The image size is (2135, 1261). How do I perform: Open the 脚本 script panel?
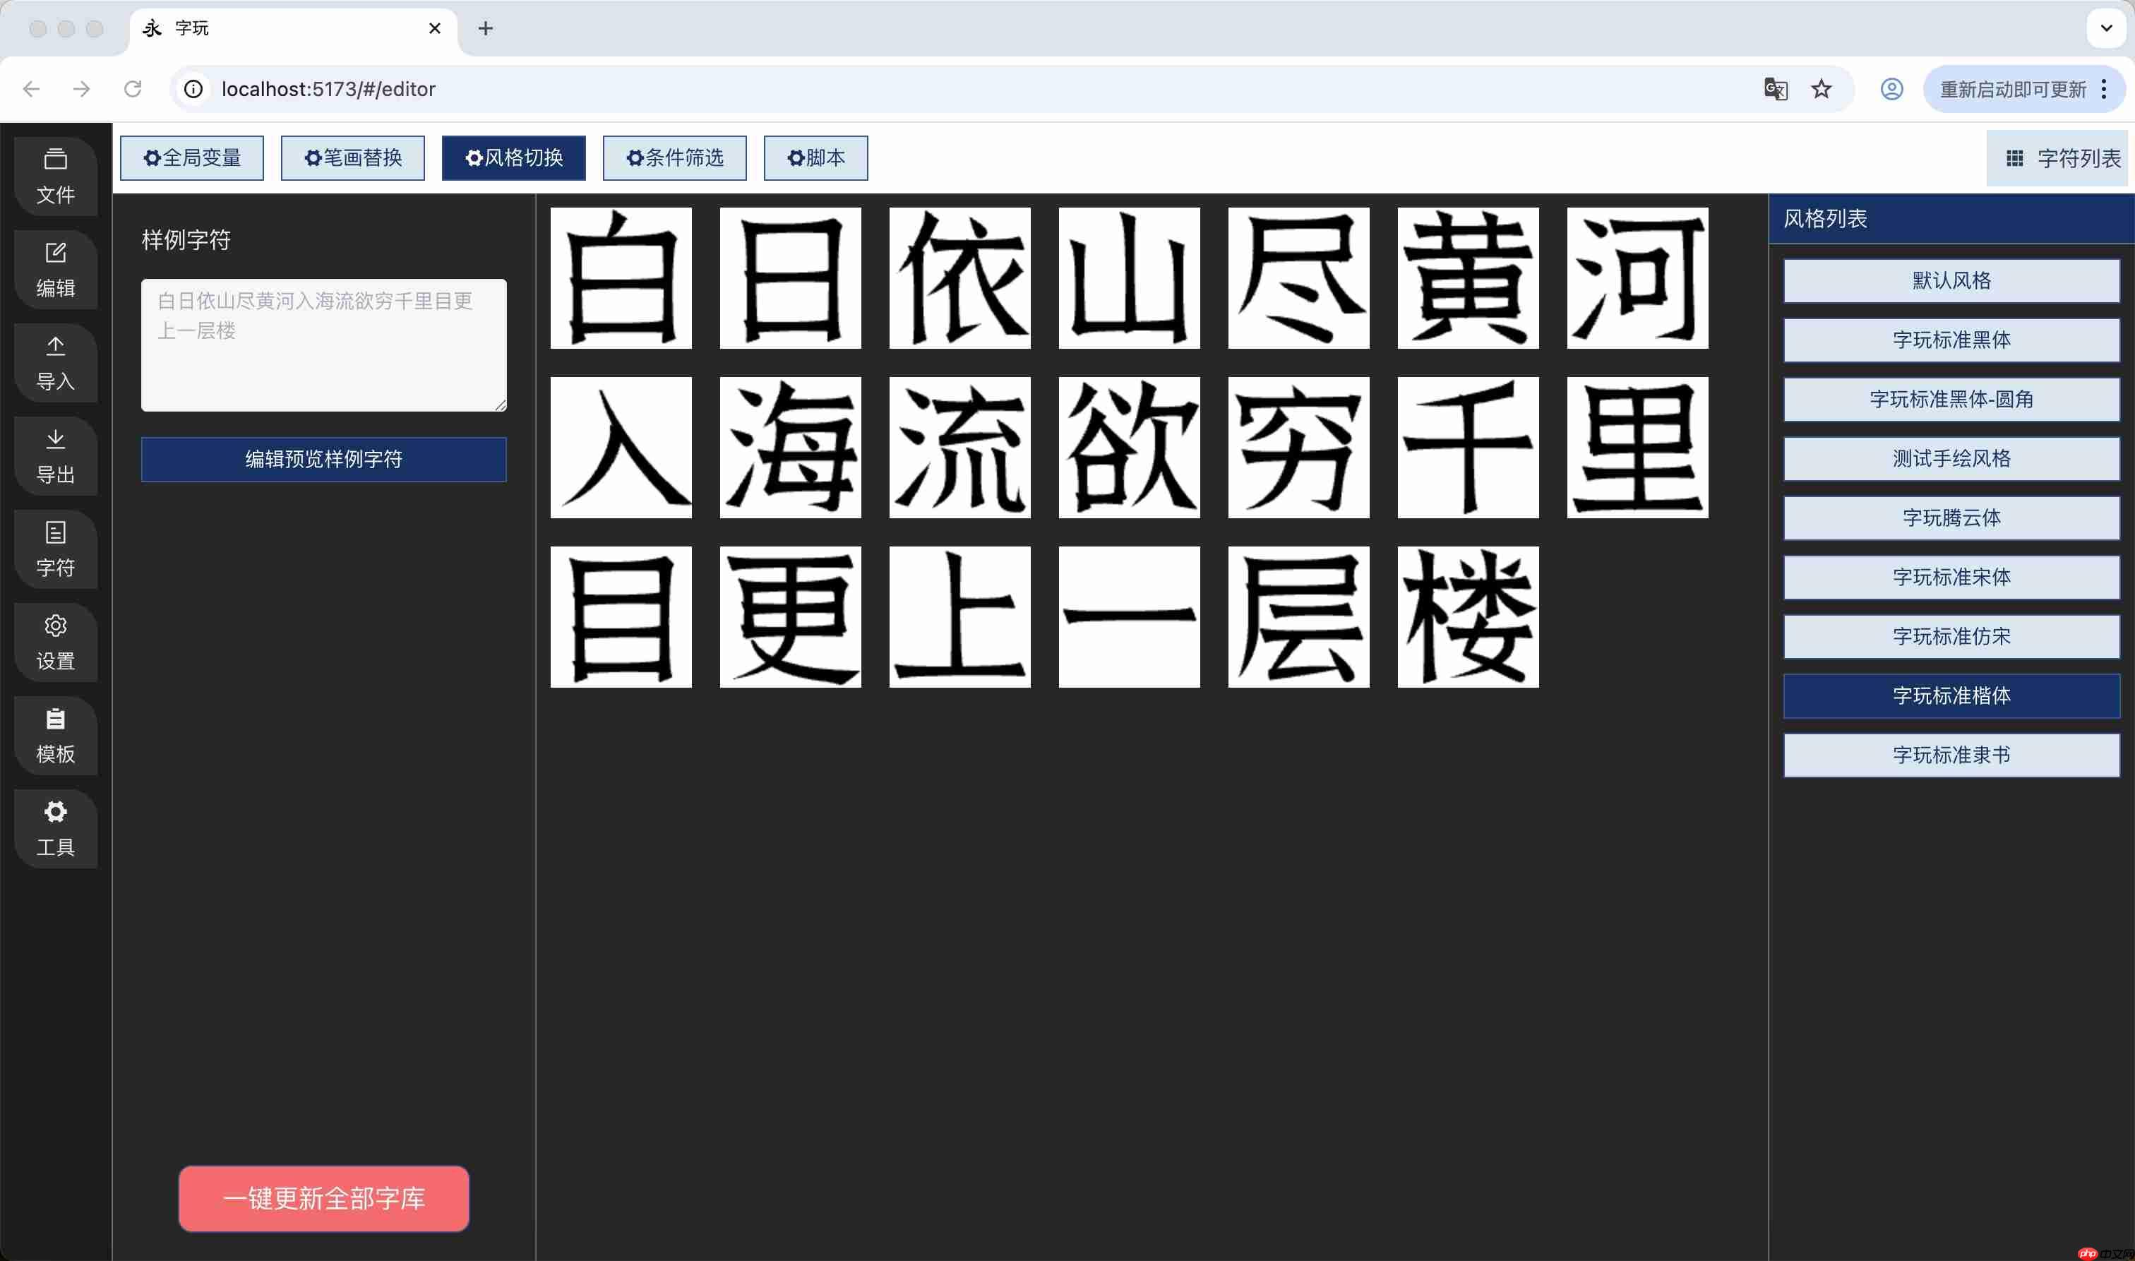pyautogui.click(x=815, y=157)
